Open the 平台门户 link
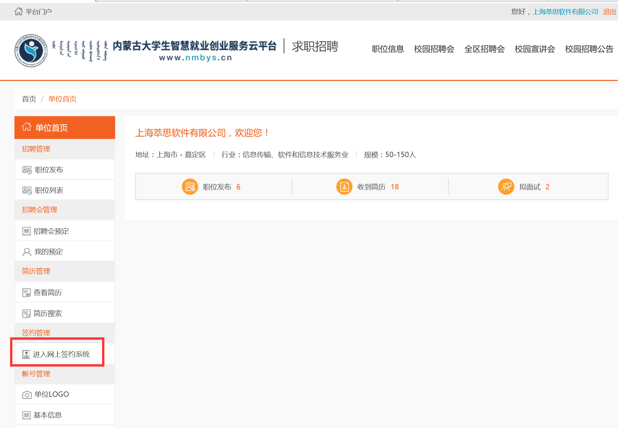618x428 pixels. point(39,12)
